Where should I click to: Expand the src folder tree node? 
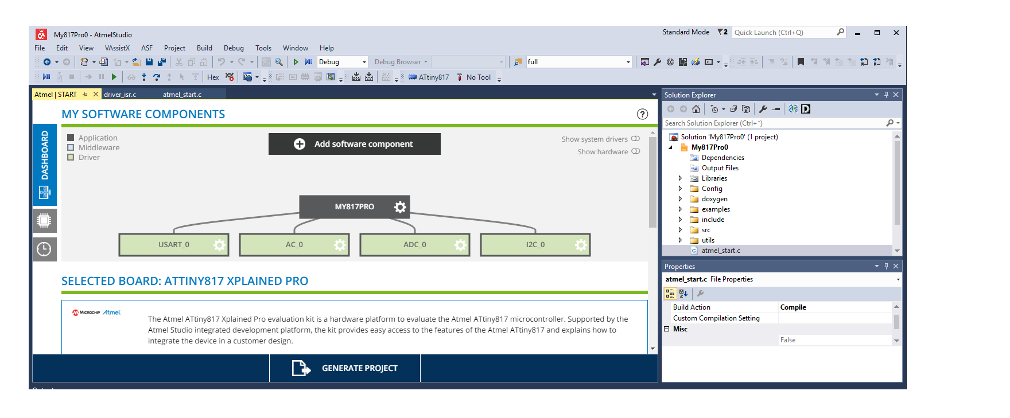pyautogui.click(x=681, y=230)
